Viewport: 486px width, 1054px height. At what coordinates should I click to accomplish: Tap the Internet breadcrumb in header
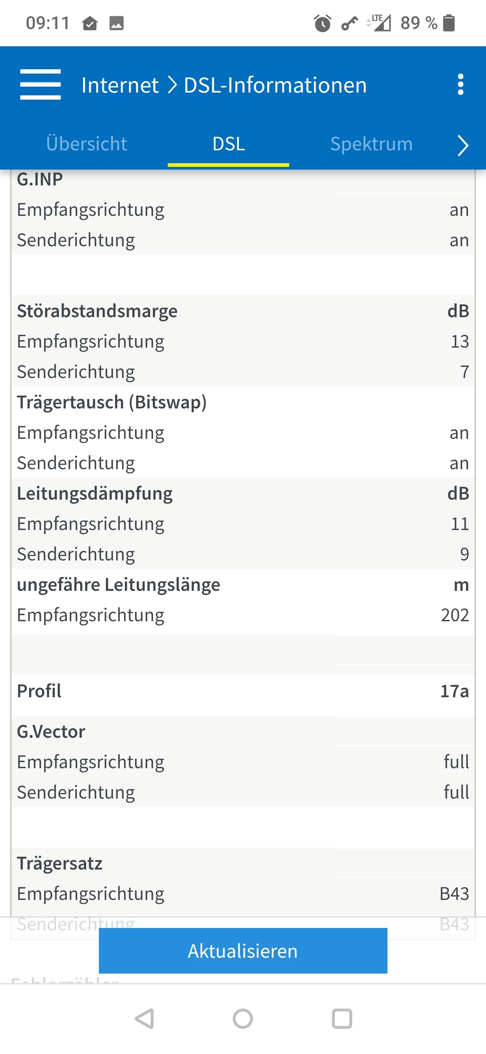click(120, 85)
